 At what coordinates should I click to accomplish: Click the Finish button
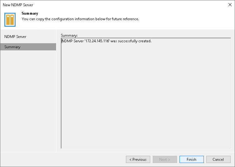192,159
